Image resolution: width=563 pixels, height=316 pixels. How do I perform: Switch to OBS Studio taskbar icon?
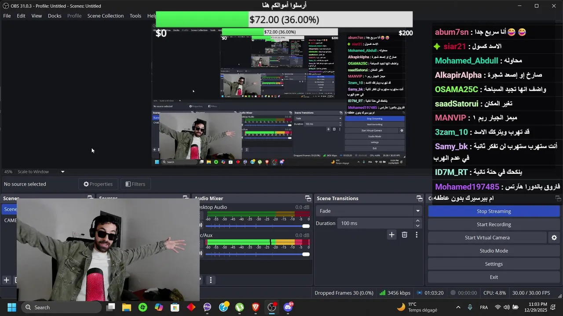tap(272, 307)
